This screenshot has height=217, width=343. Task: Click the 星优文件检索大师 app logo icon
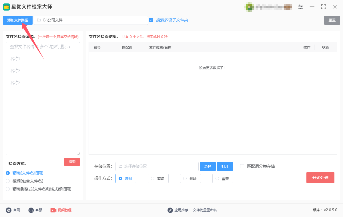tap(6, 7)
